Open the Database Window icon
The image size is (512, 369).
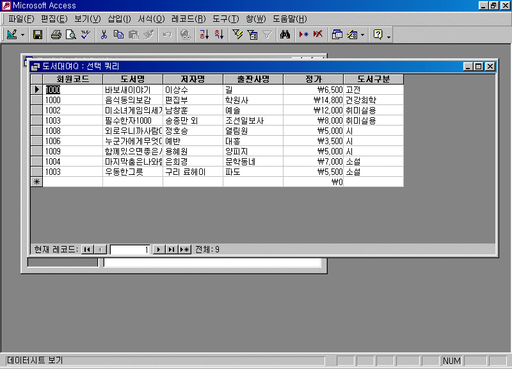pos(337,35)
